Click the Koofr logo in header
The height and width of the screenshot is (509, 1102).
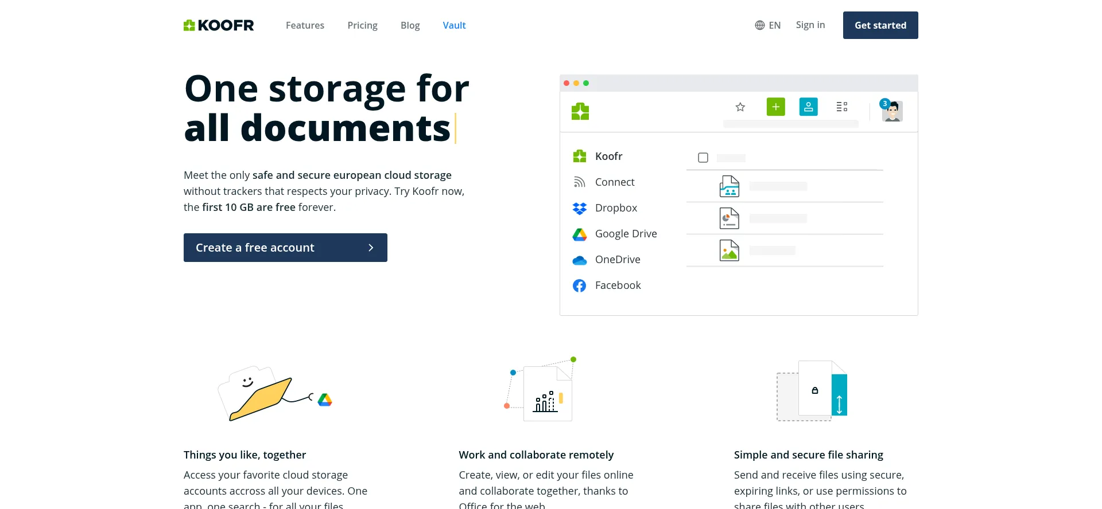pos(219,25)
